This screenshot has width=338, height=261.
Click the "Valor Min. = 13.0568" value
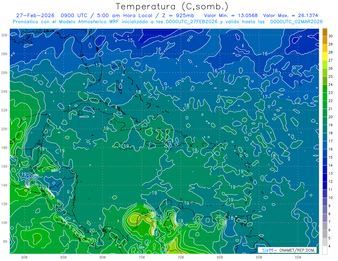(231, 15)
